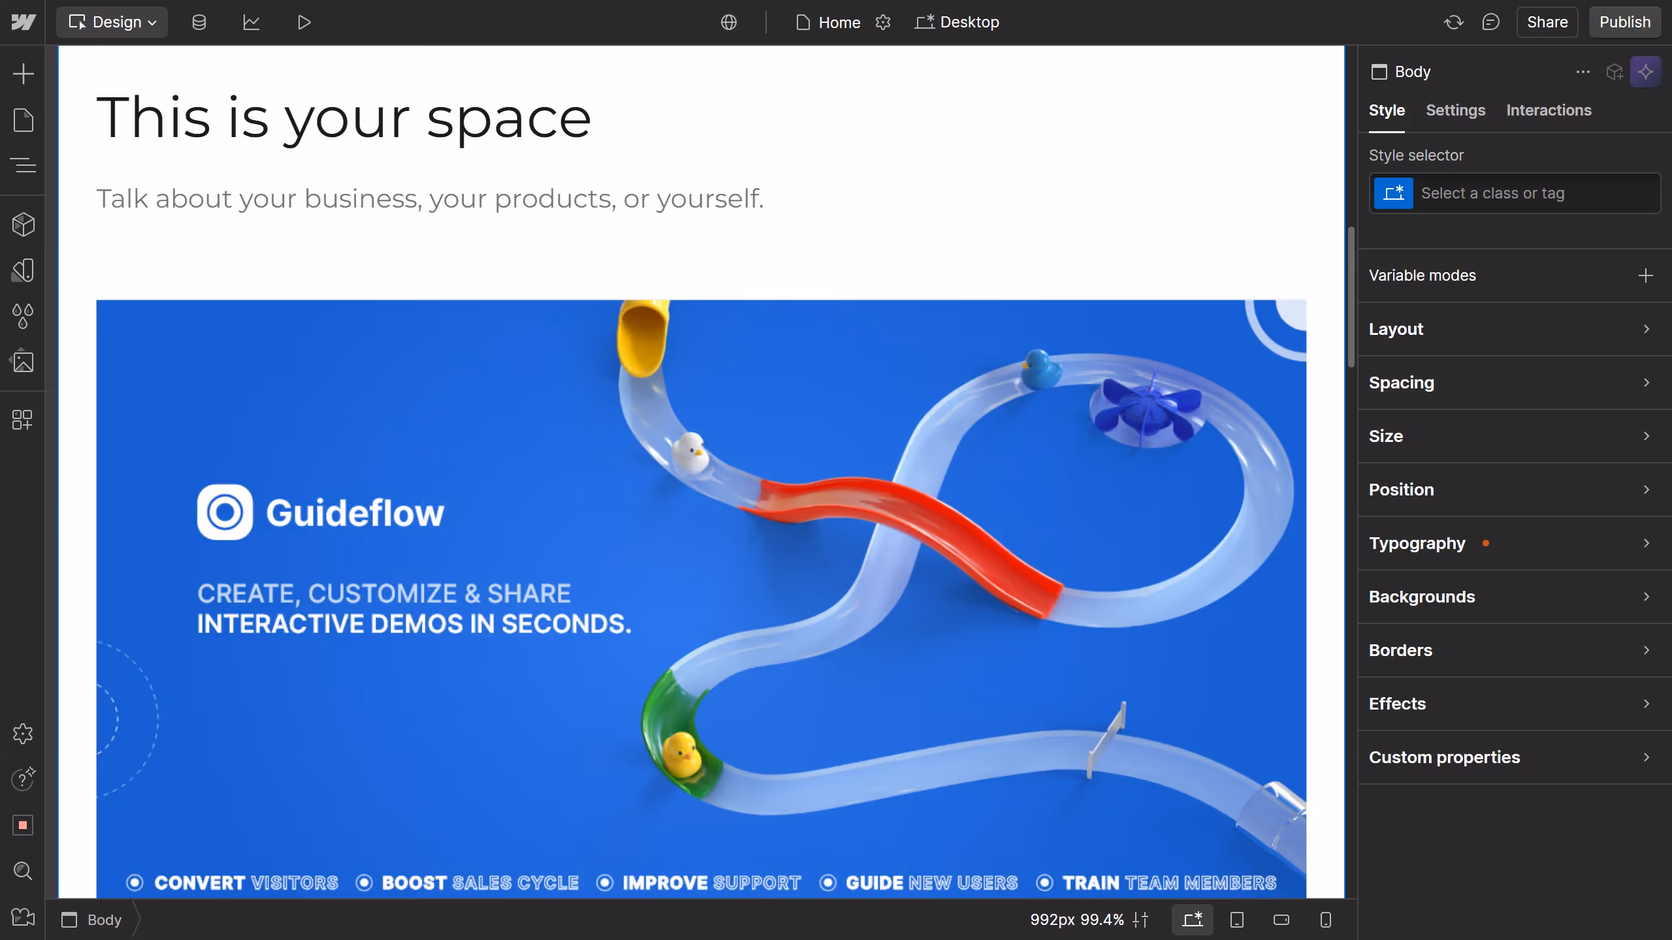Viewport: 1672px width, 940px height.
Task: Publish the site
Action: click(1624, 22)
